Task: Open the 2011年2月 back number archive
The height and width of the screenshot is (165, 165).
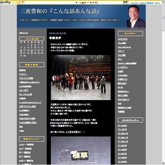Action: (122, 125)
